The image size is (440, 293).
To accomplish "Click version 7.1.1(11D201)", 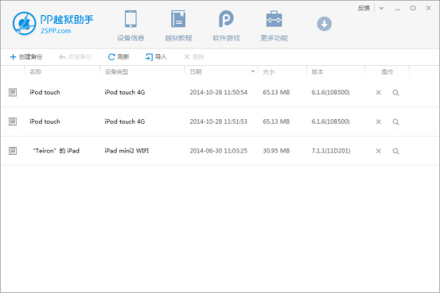I will pyautogui.click(x=331, y=151).
